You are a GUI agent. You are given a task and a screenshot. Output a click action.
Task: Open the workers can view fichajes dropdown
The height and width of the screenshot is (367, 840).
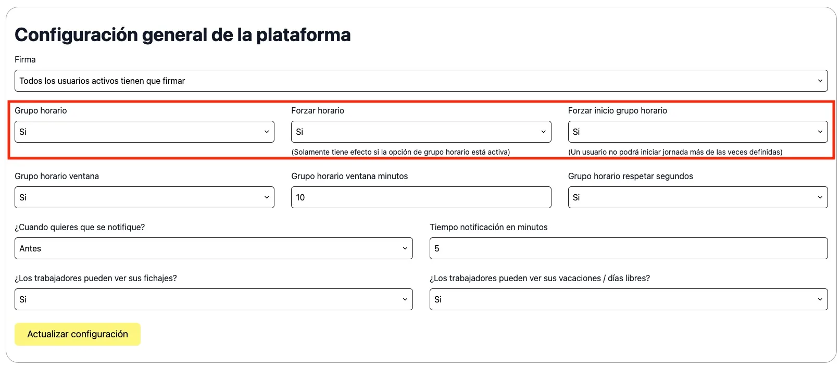pyautogui.click(x=214, y=299)
